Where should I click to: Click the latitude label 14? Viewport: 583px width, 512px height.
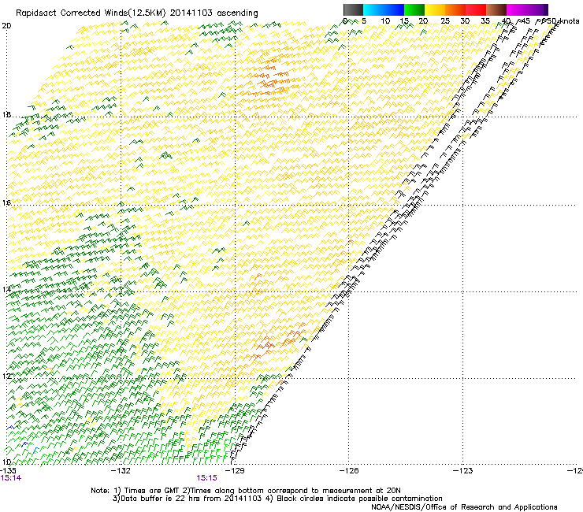(6, 289)
